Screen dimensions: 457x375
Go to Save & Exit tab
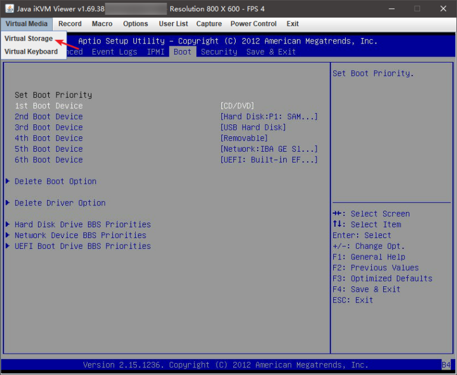(271, 52)
